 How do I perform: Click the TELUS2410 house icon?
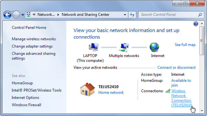point(88,90)
